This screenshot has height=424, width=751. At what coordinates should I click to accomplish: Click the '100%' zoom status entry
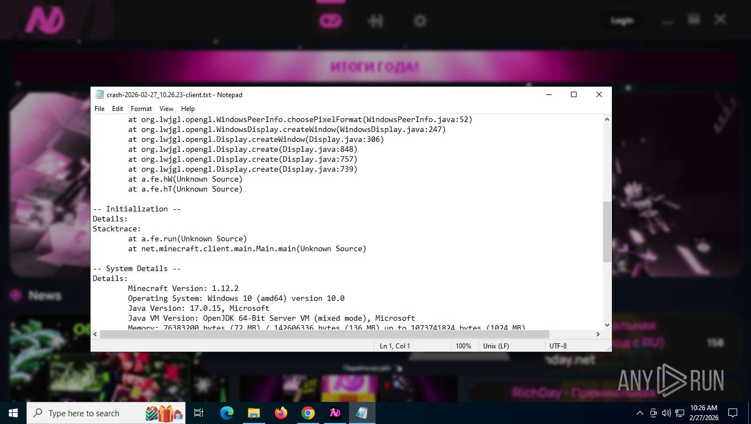(463, 346)
